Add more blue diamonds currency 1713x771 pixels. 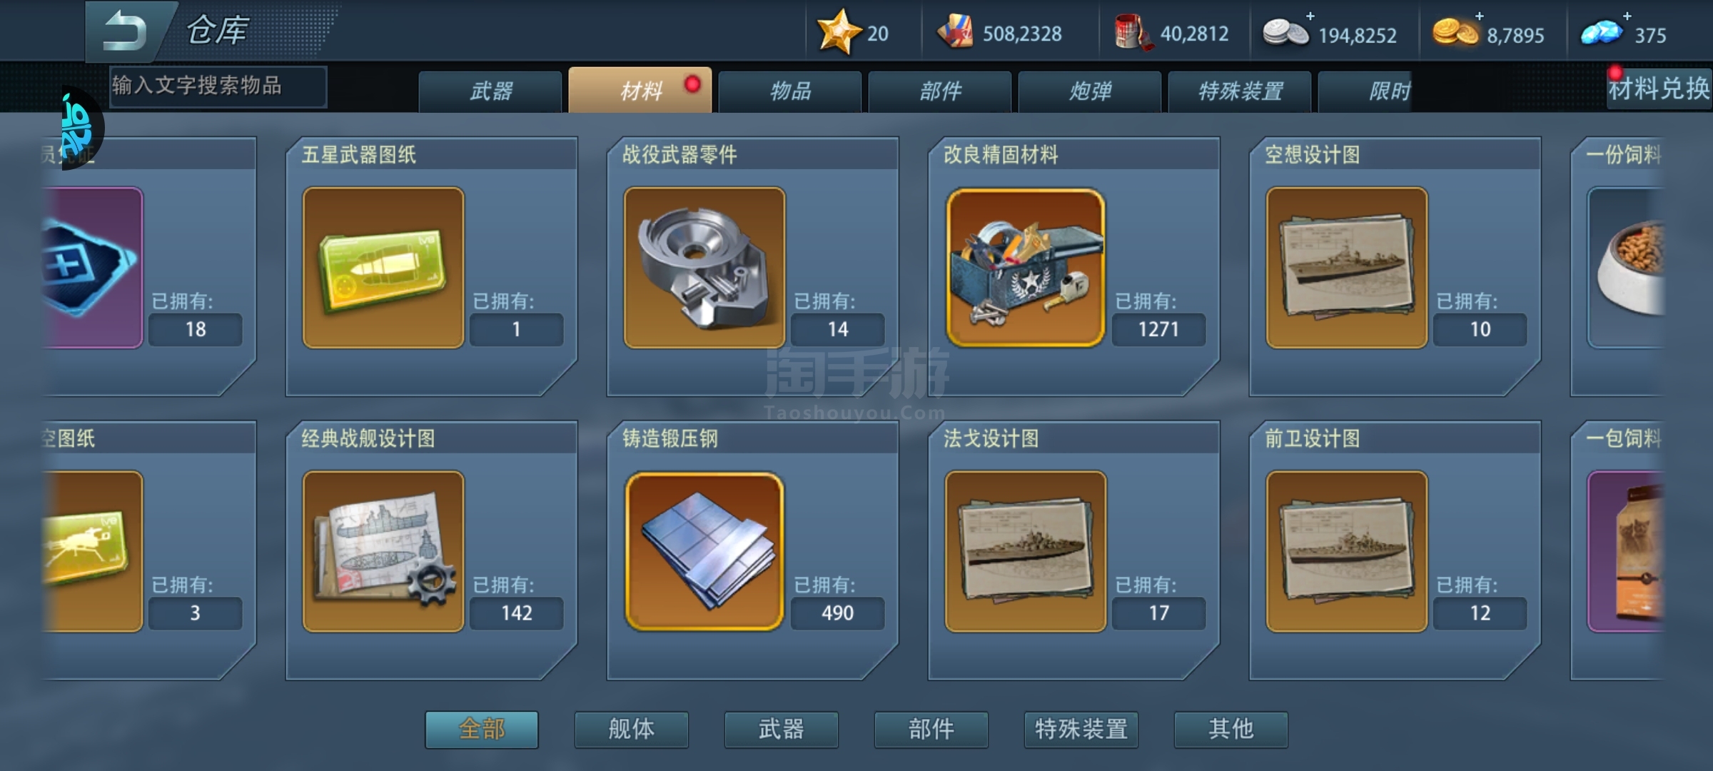click(1627, 16)
